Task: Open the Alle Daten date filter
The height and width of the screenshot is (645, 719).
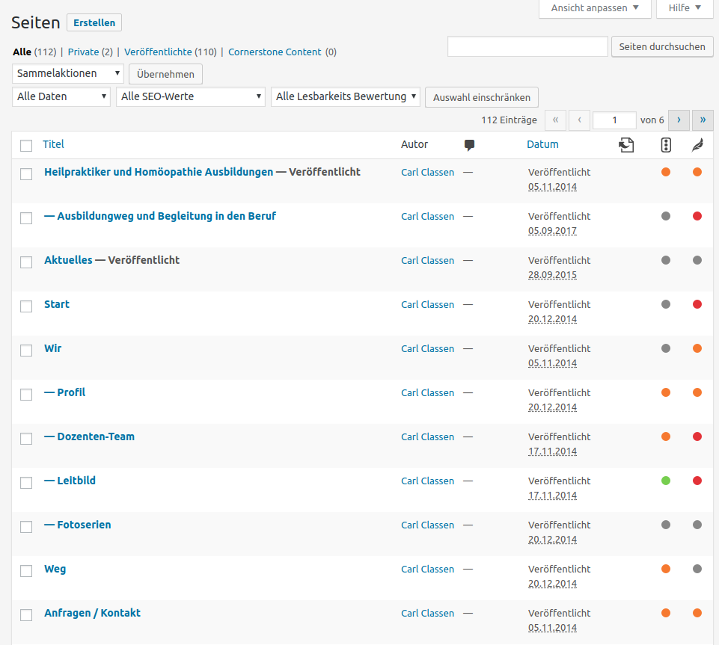Action: tap(61, 96)
